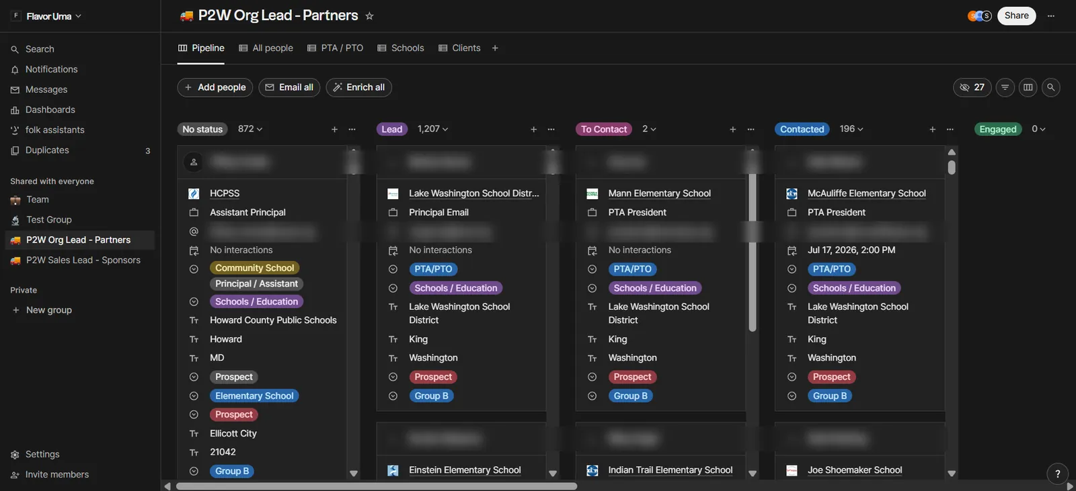
Task: Open the help question mark button
Action: pos(1058,474)
